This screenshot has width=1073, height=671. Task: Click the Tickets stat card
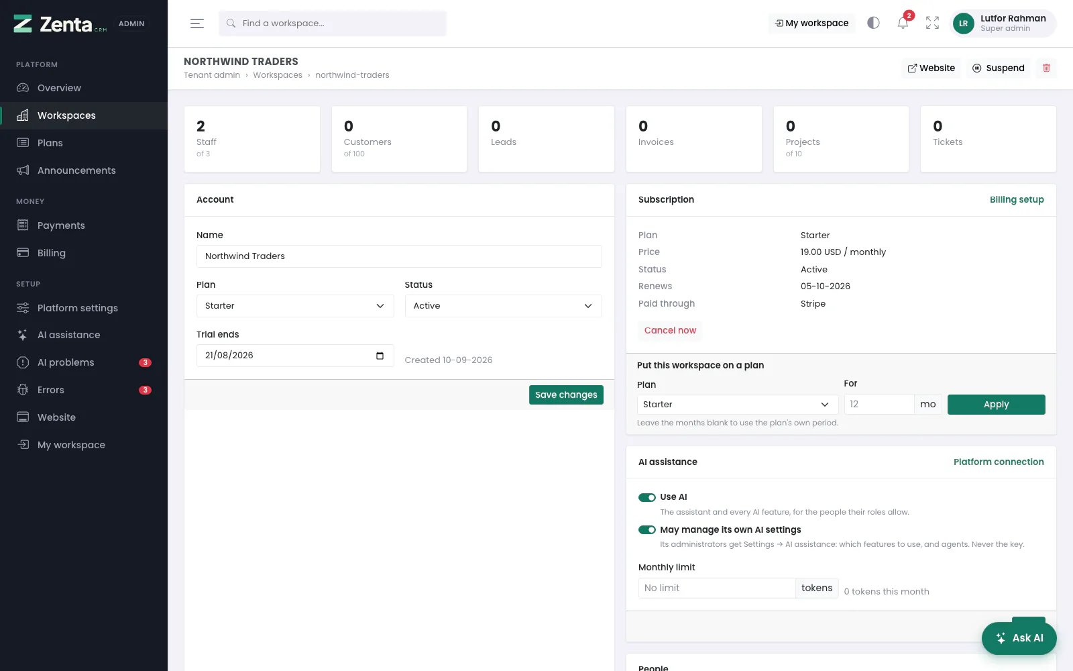click(989, 139)
